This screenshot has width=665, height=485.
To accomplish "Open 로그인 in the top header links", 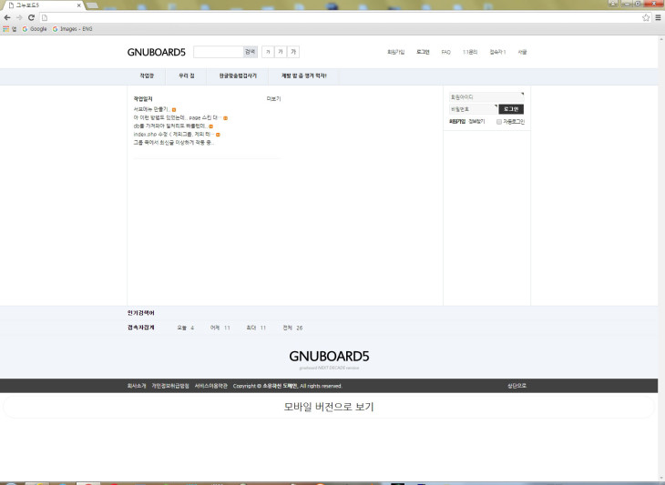I will [x=423, y=52].
